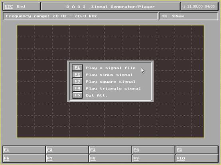221x165 pixels.
Task: Click the F2 key icon for sinus signal
Action: 77,75
